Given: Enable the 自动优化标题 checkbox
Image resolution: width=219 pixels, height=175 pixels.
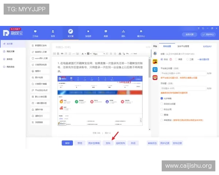Looking at the screenshot, I should (162, 104).
